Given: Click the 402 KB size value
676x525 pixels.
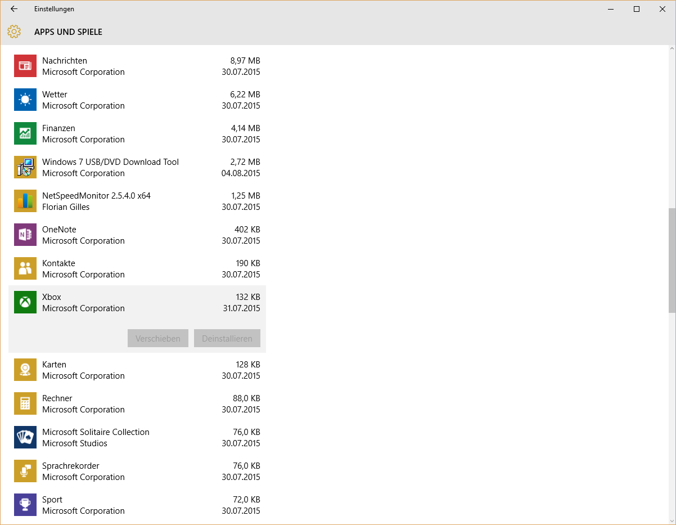Looking at the screenshot, I should (x=247, y=230).
